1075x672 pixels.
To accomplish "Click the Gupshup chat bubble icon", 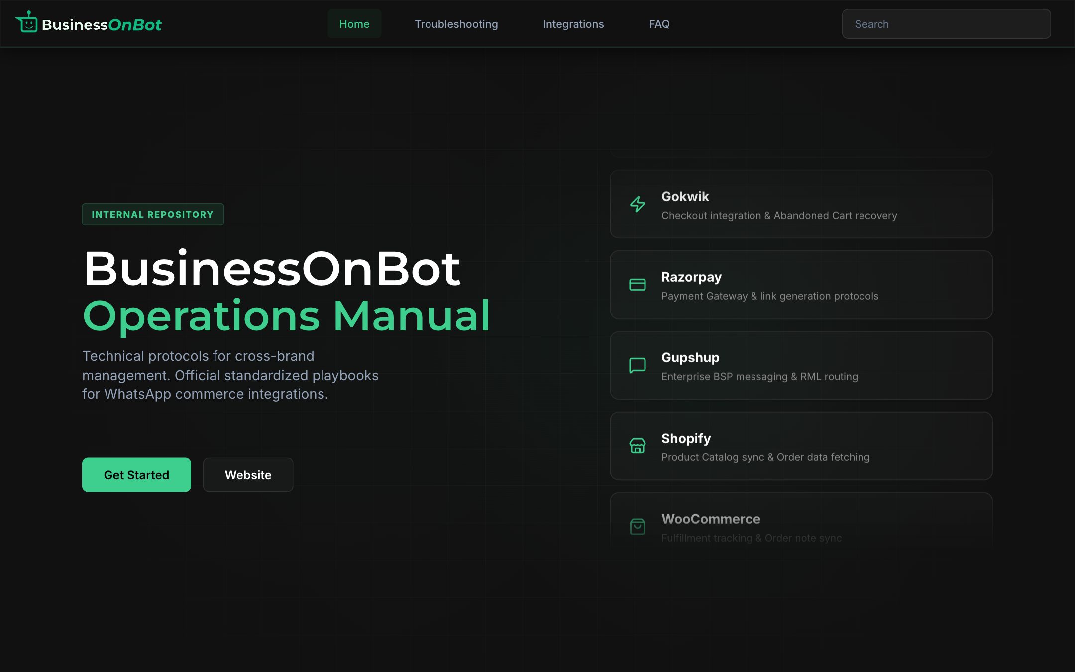I will (x=638, y=365).
